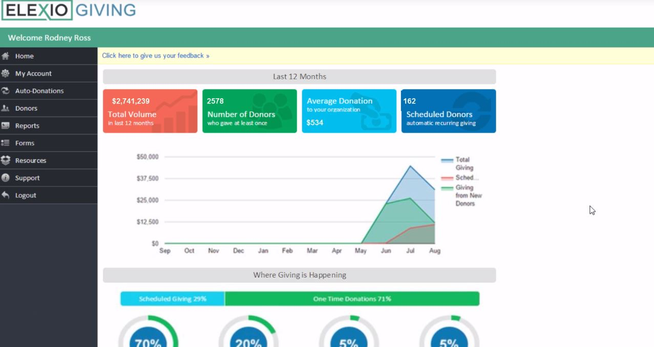Click the Support info icon
Image resolution: width=654 pixels, height=347 pixels.
5,178
